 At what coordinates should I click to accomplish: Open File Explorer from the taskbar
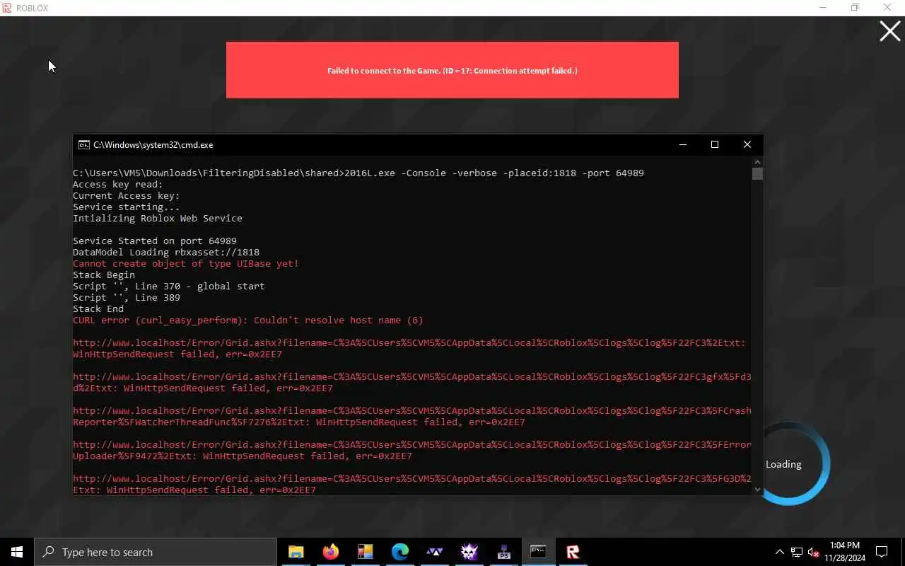[296, 552]
